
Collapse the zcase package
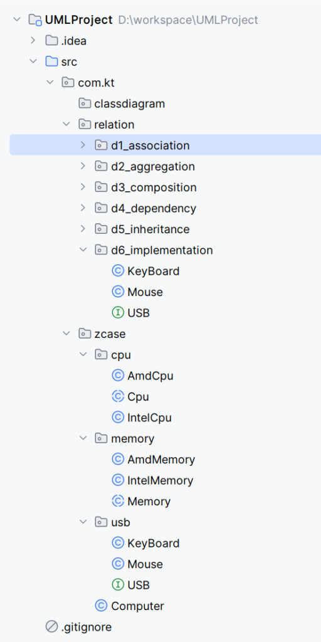(x=66, y=334)
